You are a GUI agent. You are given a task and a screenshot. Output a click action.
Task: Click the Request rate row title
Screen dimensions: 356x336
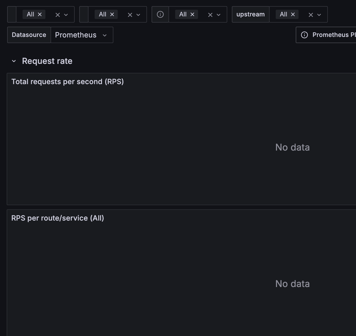coord(47,61)
